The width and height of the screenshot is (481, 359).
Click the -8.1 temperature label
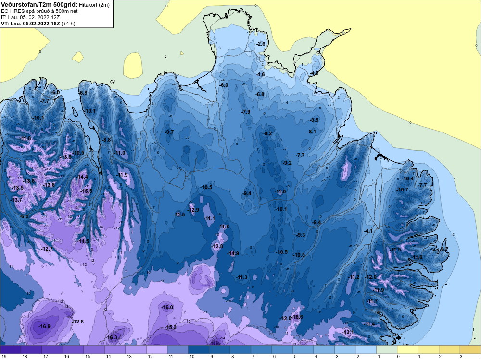[x=312, y=132]
